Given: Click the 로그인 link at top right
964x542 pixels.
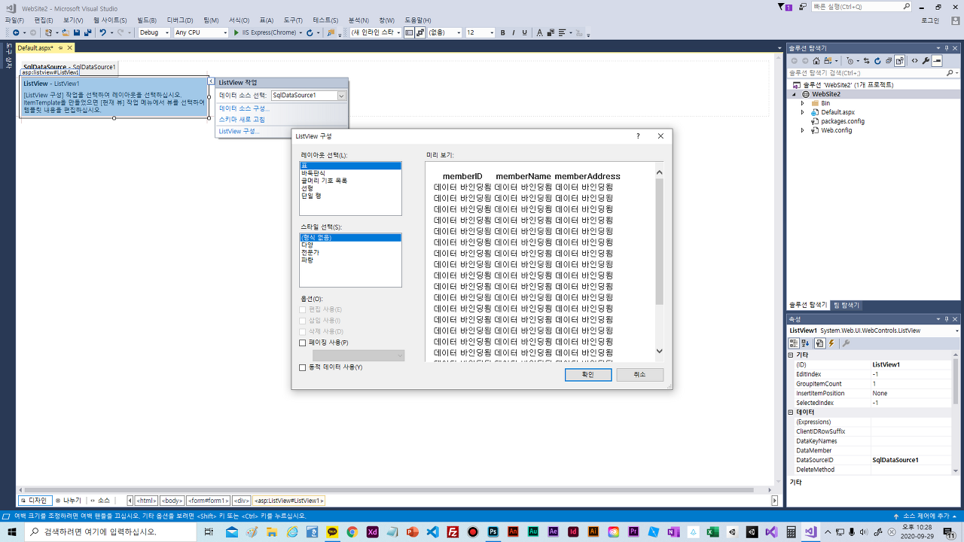Looking at the screenshot, I should [930, 20].
